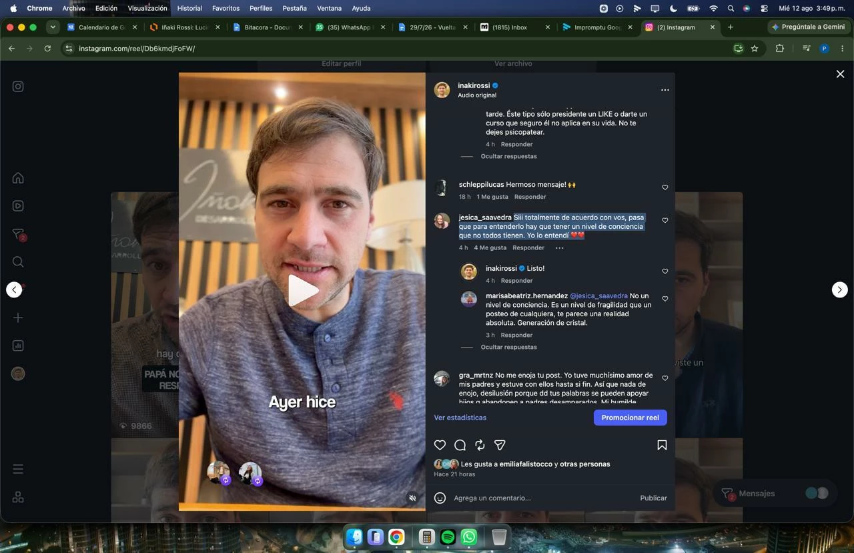Click the Promocionar reel button
854x553 pixels.
(x=630, y=418)
